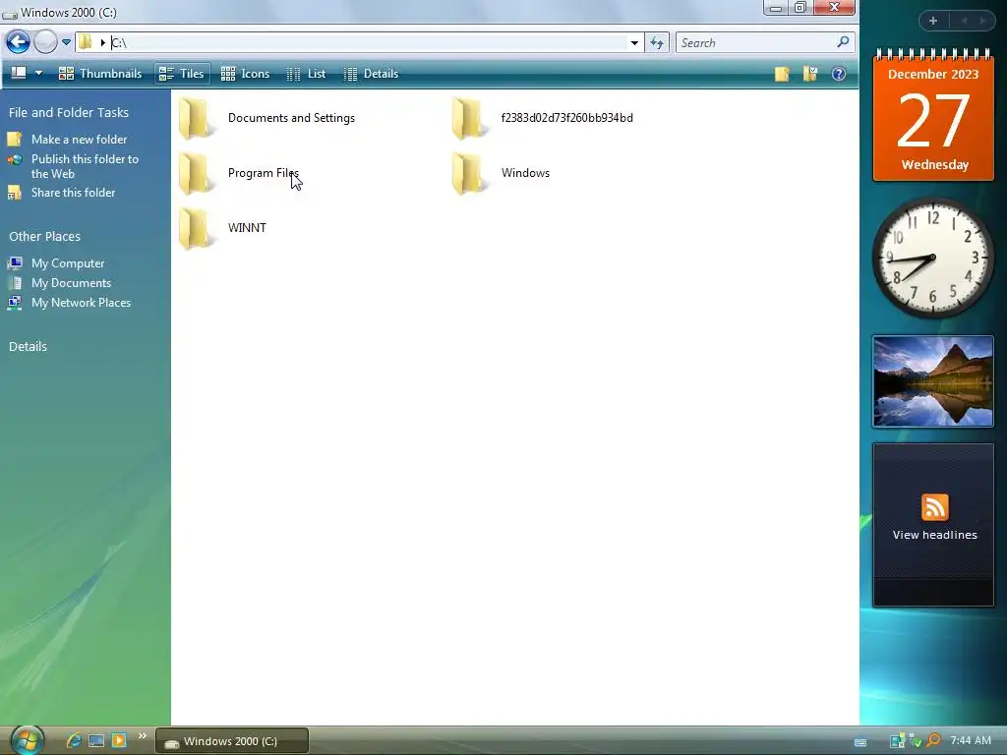This screenshot has height=755, width=1007.
Task: Click the Search input box
Action: (756, 43)
